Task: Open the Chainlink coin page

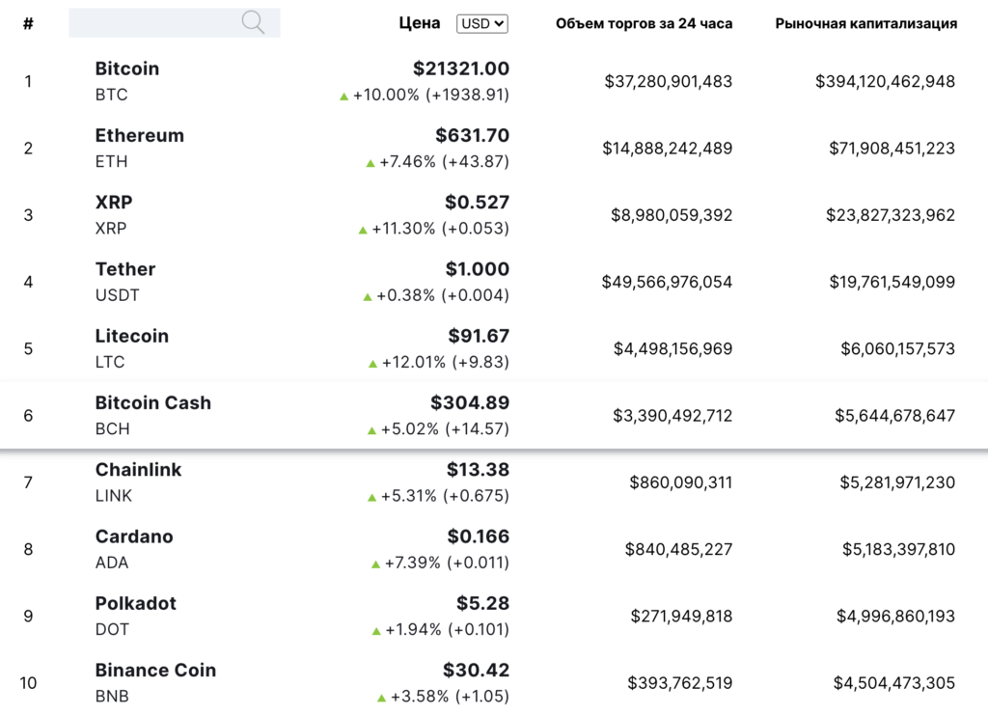Action: click(x=138, y=470)
